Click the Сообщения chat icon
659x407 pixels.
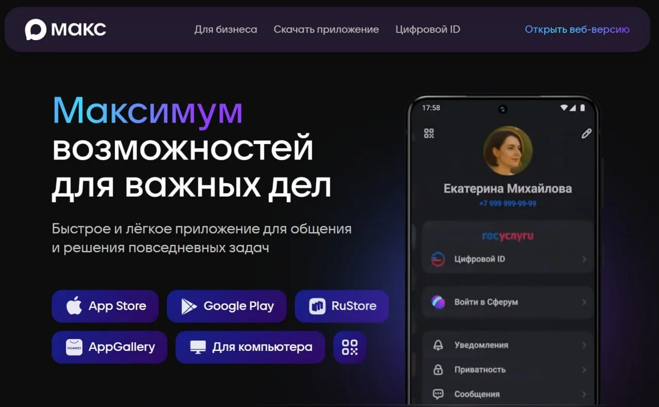pos(439,394)
